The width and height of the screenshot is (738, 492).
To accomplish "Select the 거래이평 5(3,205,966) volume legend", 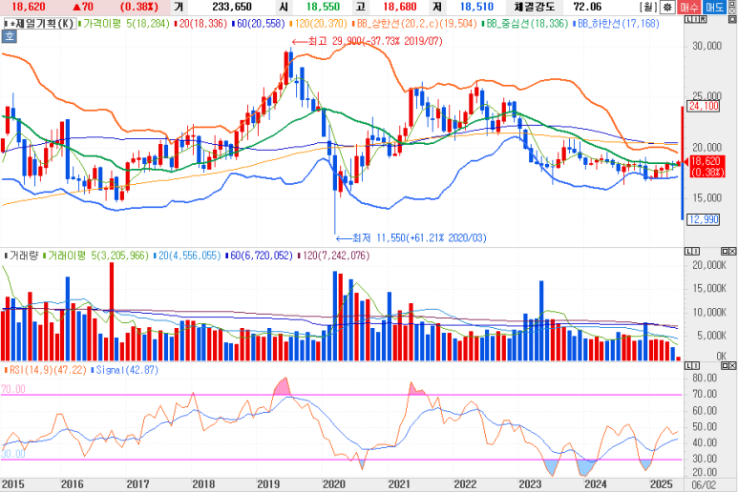I will [96, 256].
